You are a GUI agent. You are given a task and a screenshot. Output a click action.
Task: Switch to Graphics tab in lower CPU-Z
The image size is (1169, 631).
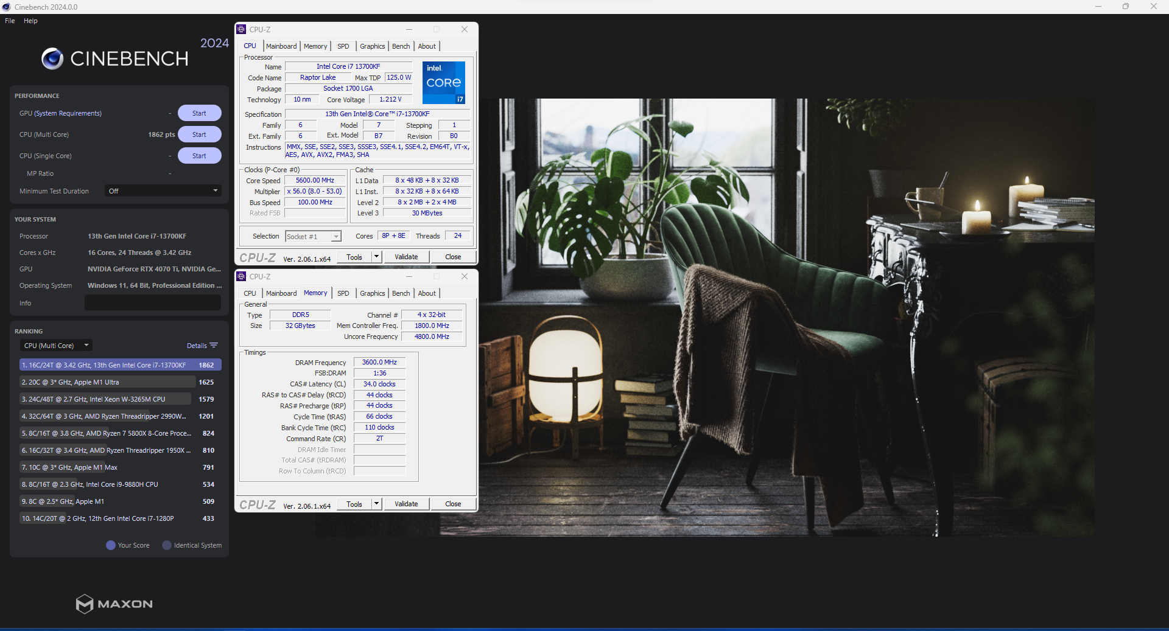(x=372, y=293)
